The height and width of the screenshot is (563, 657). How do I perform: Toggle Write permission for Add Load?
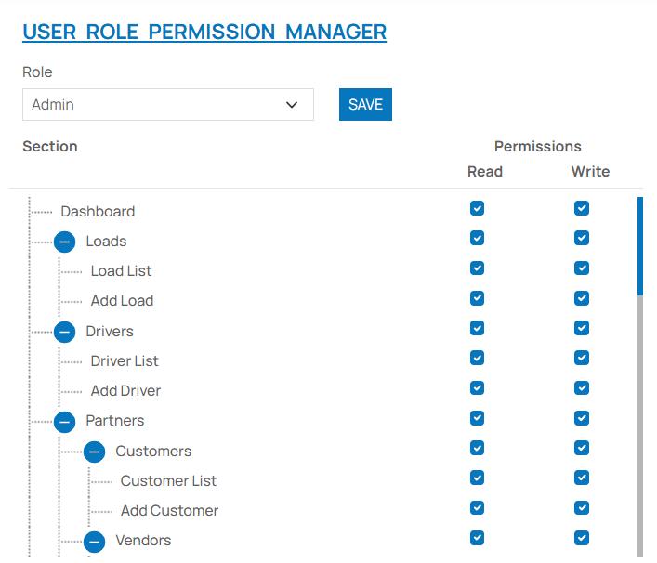(x=582, y=298)
